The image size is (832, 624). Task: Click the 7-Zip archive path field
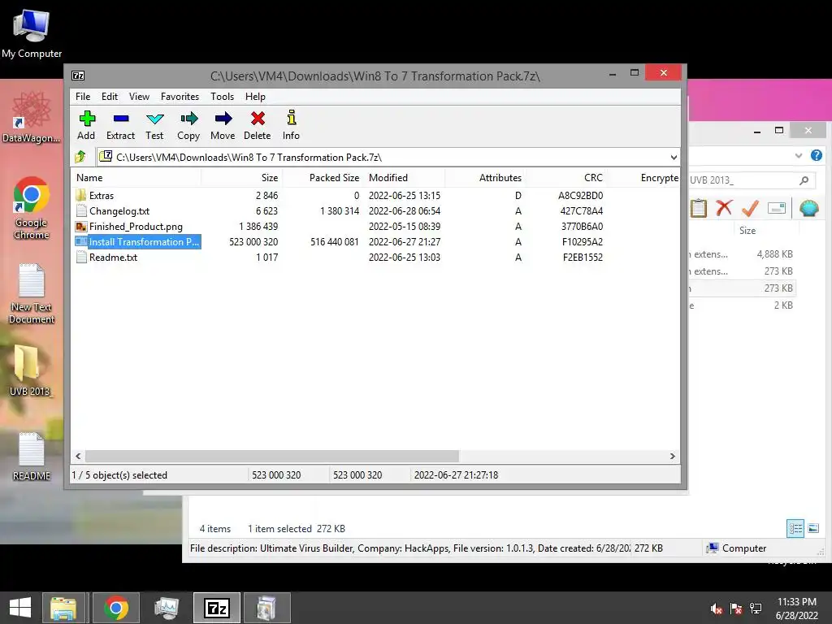pos(382,157)
